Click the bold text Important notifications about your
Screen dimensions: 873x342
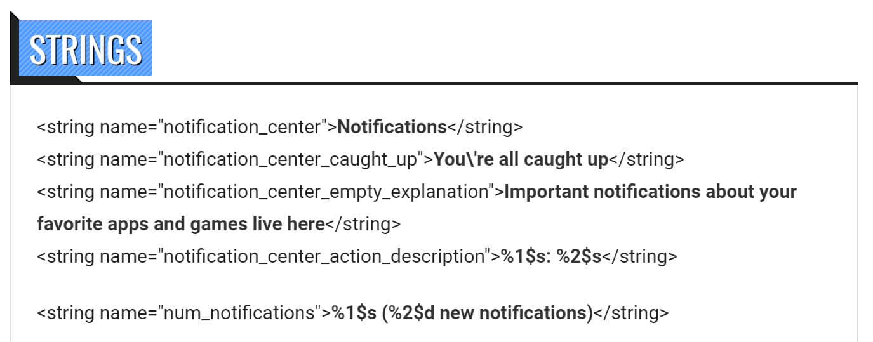click(650, 192)
